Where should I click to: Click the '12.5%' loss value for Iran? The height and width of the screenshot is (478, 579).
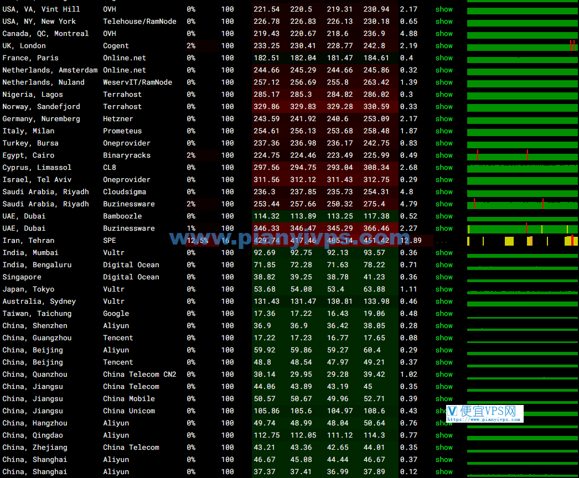pyautogui.click(x=197, y=241)
